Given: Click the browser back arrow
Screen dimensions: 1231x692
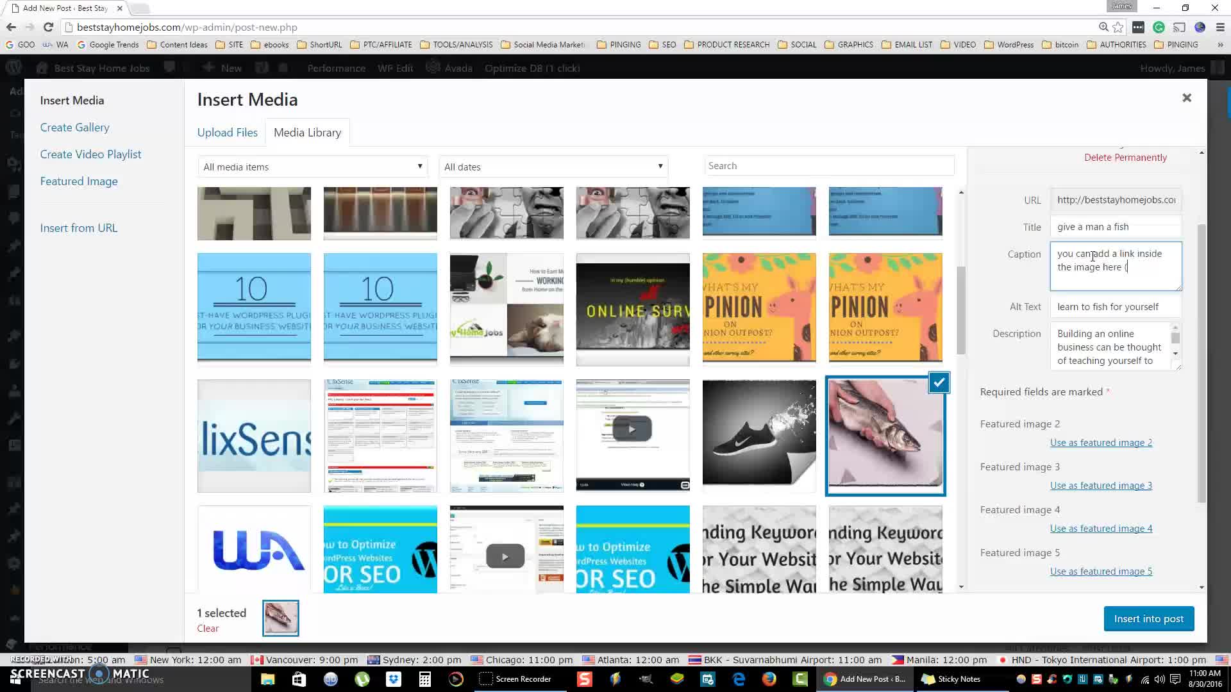Looking at the screenshot, I should tap(11, 27).
